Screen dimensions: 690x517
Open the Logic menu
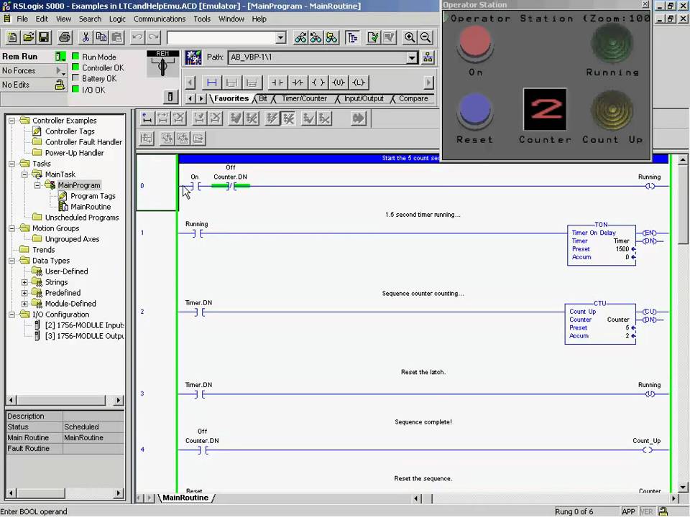[117, 19]
